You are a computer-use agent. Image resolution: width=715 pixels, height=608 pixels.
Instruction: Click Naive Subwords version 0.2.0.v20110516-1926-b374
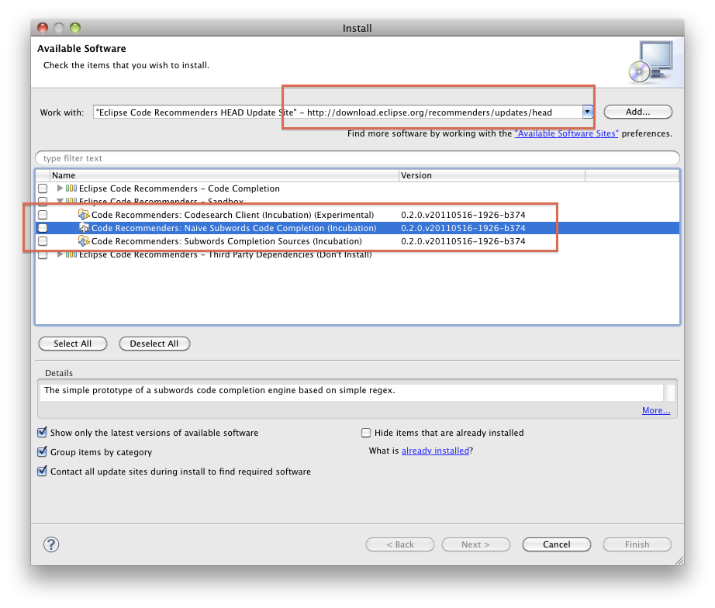tap(463, 228)
